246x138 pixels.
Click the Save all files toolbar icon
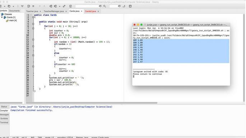(22, 6)
